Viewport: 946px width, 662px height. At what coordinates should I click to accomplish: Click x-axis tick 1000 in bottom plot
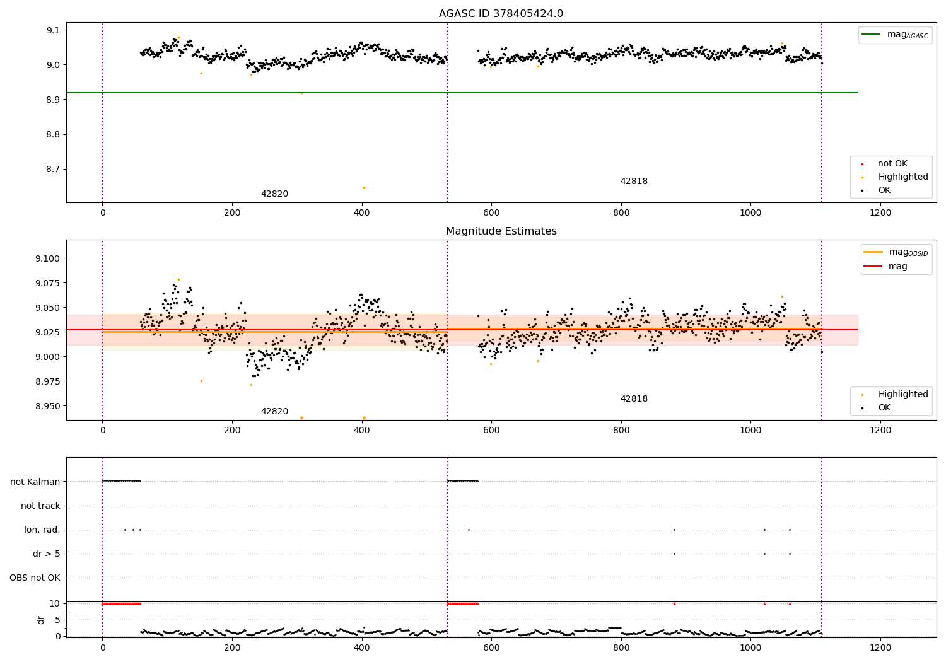(x=750, y=648)
